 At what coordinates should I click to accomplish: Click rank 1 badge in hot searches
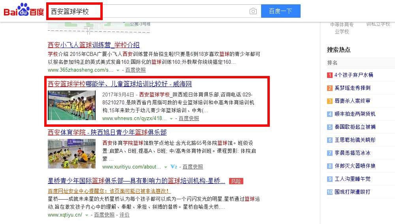click(330, 75)
